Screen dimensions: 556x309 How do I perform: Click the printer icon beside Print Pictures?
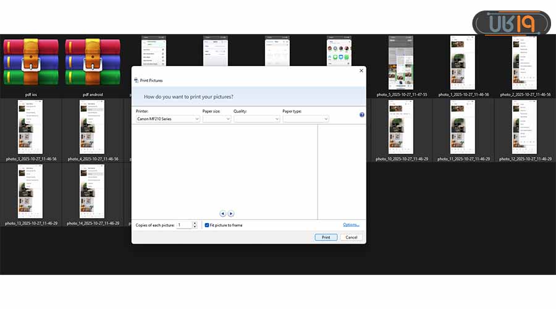click(x=136, y=80)
